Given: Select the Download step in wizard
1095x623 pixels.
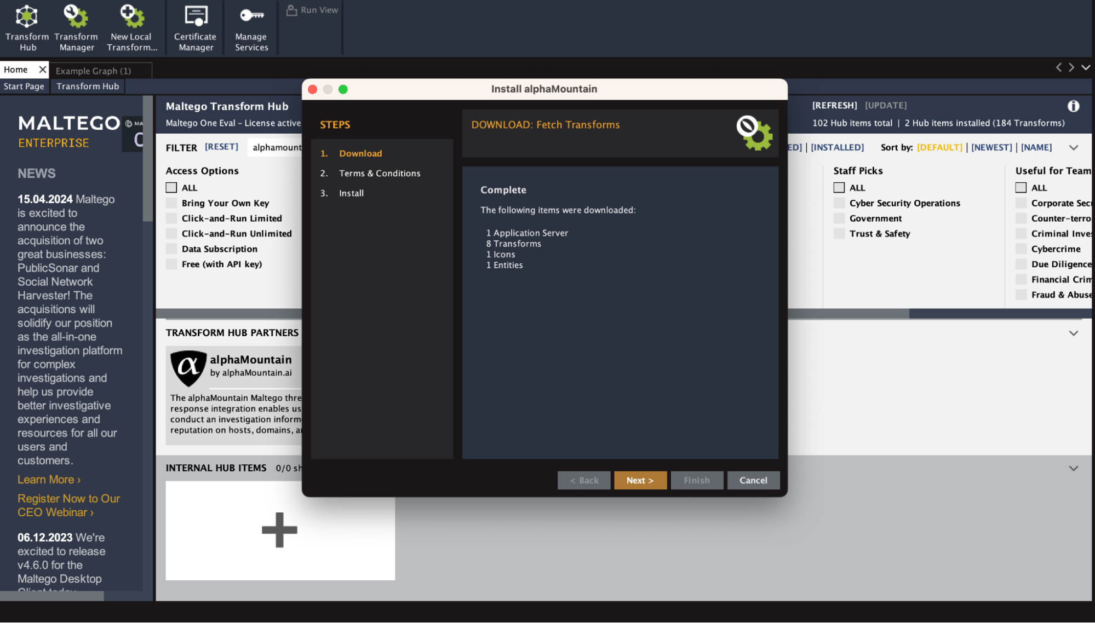Looking at the screenshot, I should (360, 154).
